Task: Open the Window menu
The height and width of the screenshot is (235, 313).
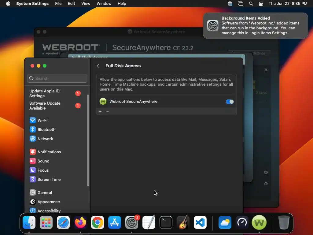Action: [x=104, y=4]
